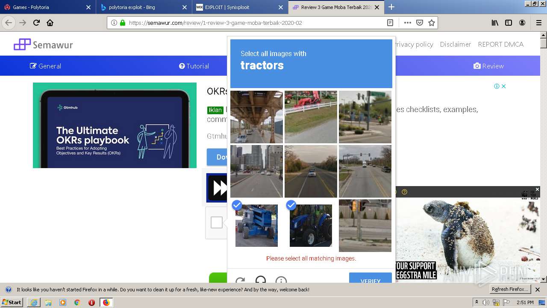Open Firefox account icon
The width and height of the screenshot is (547, 308).
[x=522, y=23]
